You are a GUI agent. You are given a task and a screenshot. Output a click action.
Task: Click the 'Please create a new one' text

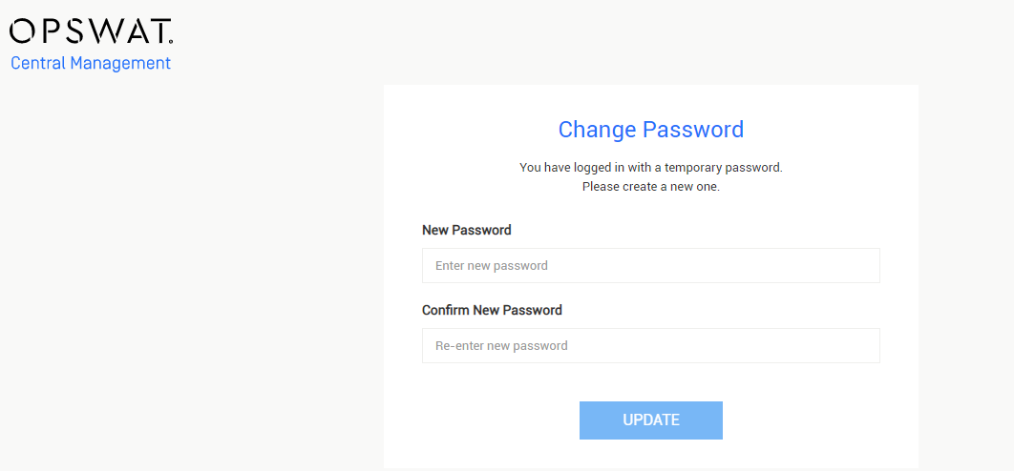(650, 188)
